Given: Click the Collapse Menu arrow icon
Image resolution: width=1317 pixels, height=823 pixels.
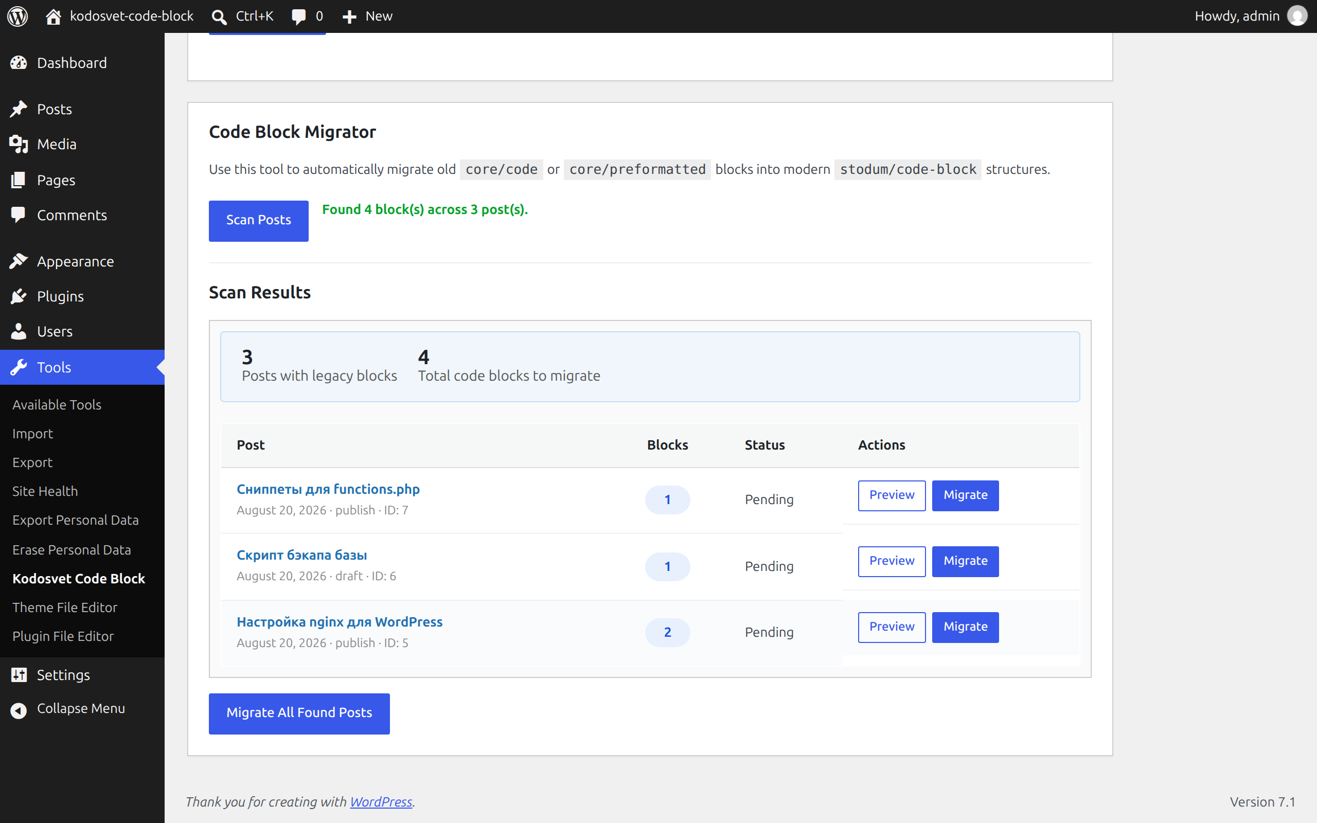Looking at the screenshot, I should (19, 710).
